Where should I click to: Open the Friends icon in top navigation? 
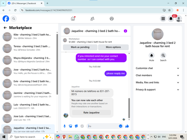[x=92, y=19]
